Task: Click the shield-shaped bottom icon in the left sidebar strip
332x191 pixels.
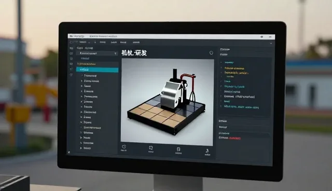Action: pyautogui.click(x=72, y=75)
